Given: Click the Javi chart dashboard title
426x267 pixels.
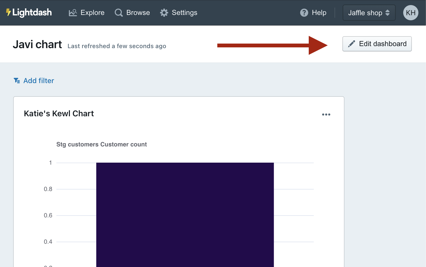Looking at the screenshot, I should click(x=37, y=44).
